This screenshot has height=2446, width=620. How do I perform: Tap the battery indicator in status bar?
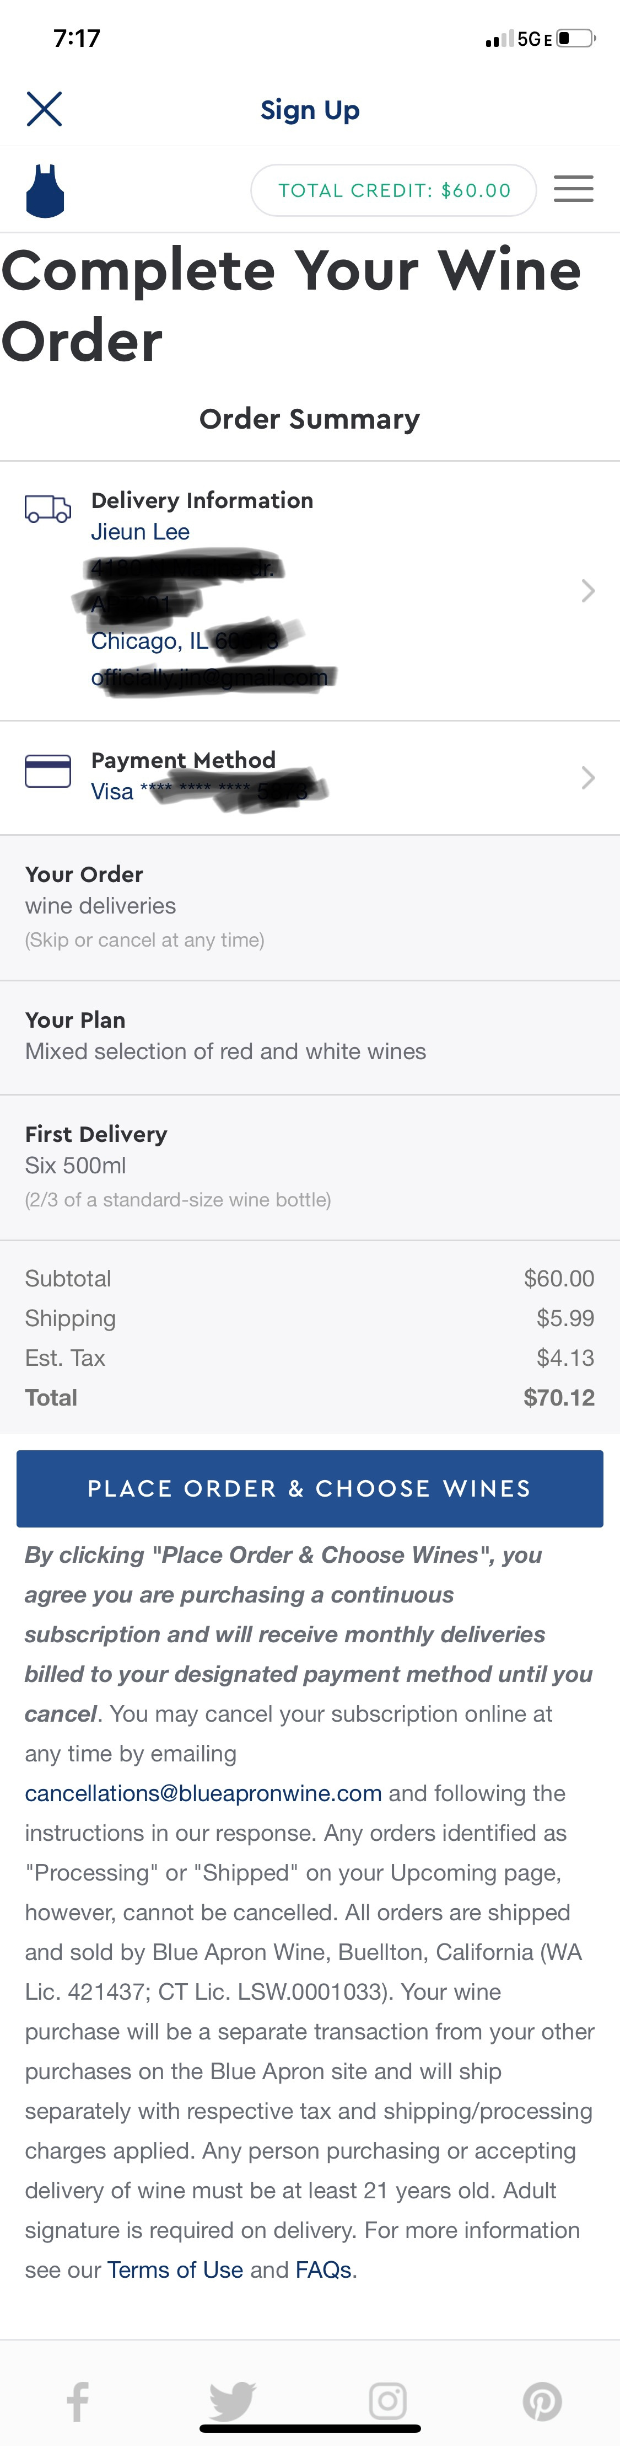tap(574, 39)
